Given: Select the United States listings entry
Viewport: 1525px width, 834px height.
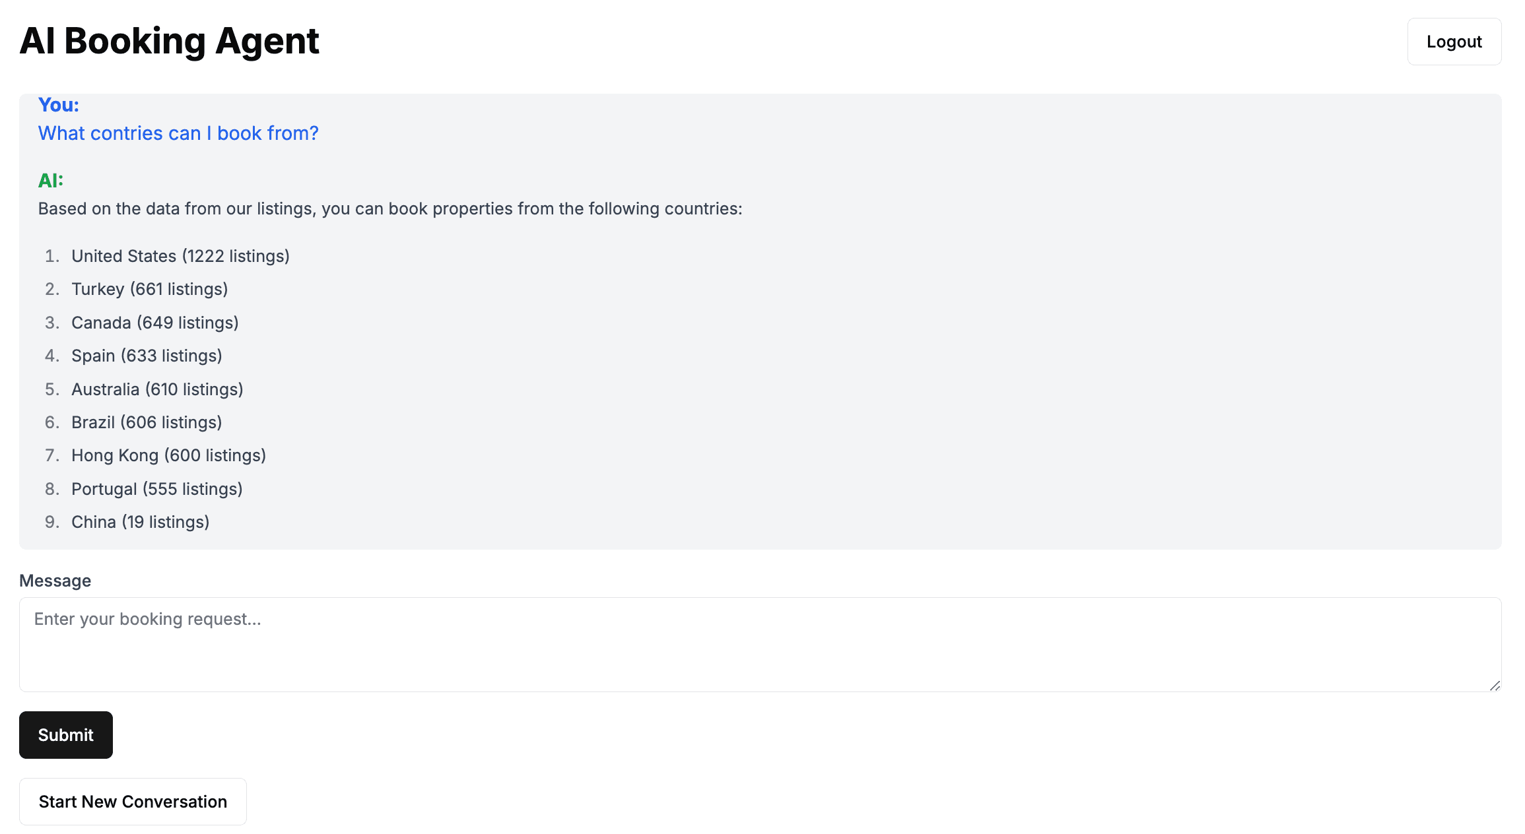Looking at the screenshot, I should coord(180,256).
